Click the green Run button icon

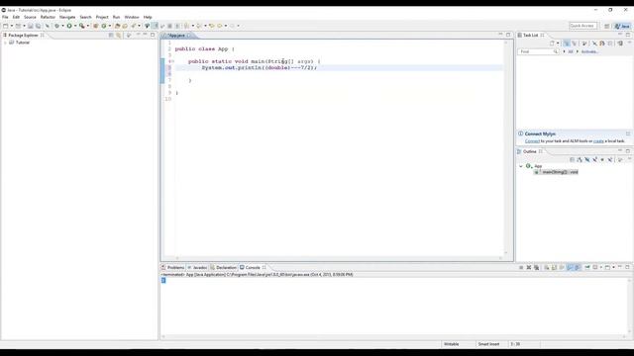[69, 26]
